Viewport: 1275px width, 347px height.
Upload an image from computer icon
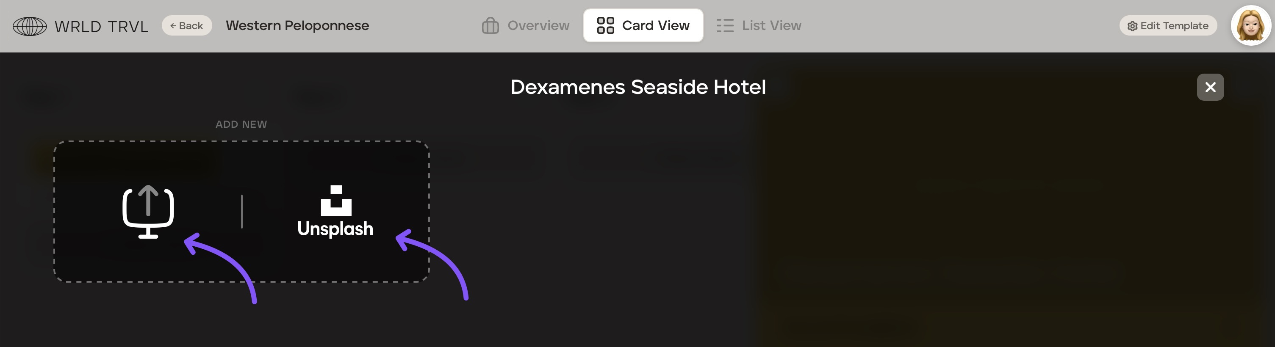pos(148,212)
